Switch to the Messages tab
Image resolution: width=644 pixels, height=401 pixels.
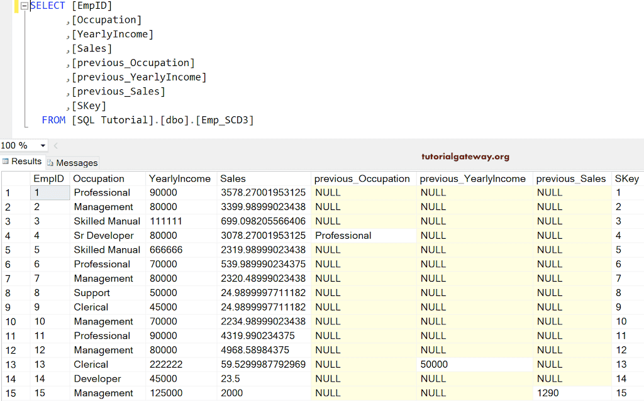72,162
